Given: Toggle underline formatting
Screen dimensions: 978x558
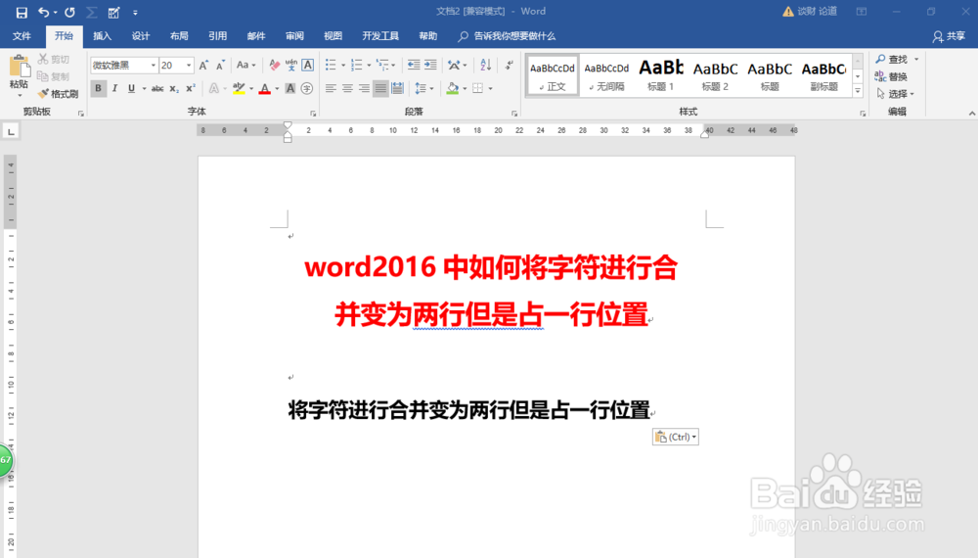Looking at the screenshot, I should 131,89.
